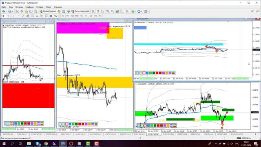Click the purple swatch in EURUSD,M1 chart panel
This screenshot has height=147, width=261.
point(165,125)
